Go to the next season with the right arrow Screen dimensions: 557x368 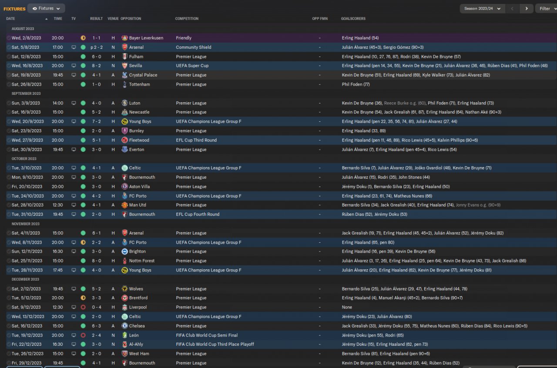(527, 9)
